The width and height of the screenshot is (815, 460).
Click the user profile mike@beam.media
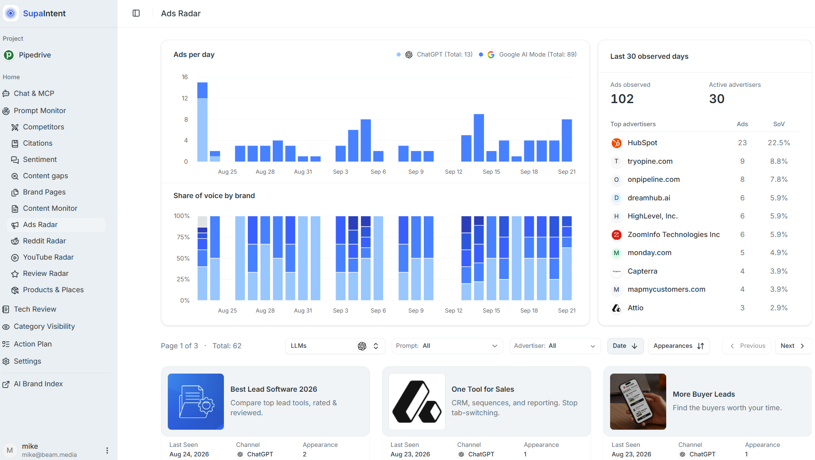[49, 451]
